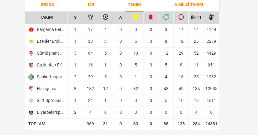
Task: Click the Esenler Erok... team name
Action: pos(50,41)
